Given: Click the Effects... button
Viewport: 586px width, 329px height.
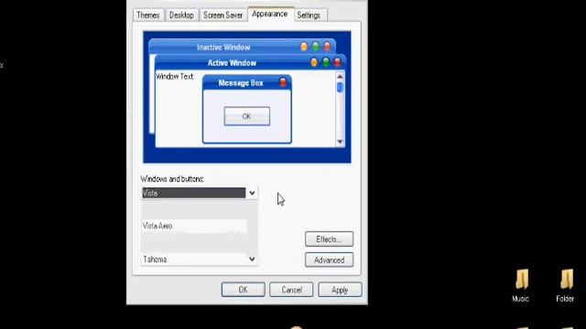Looking at the screenshot, I should [329, 239].
